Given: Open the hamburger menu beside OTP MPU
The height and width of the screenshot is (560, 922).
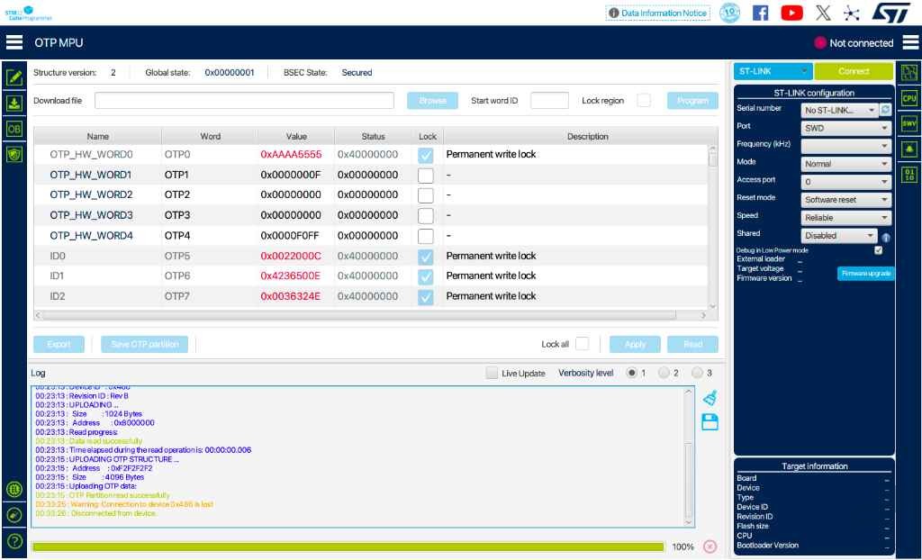Looking at the screenshot, I should [x=14, y=42].
